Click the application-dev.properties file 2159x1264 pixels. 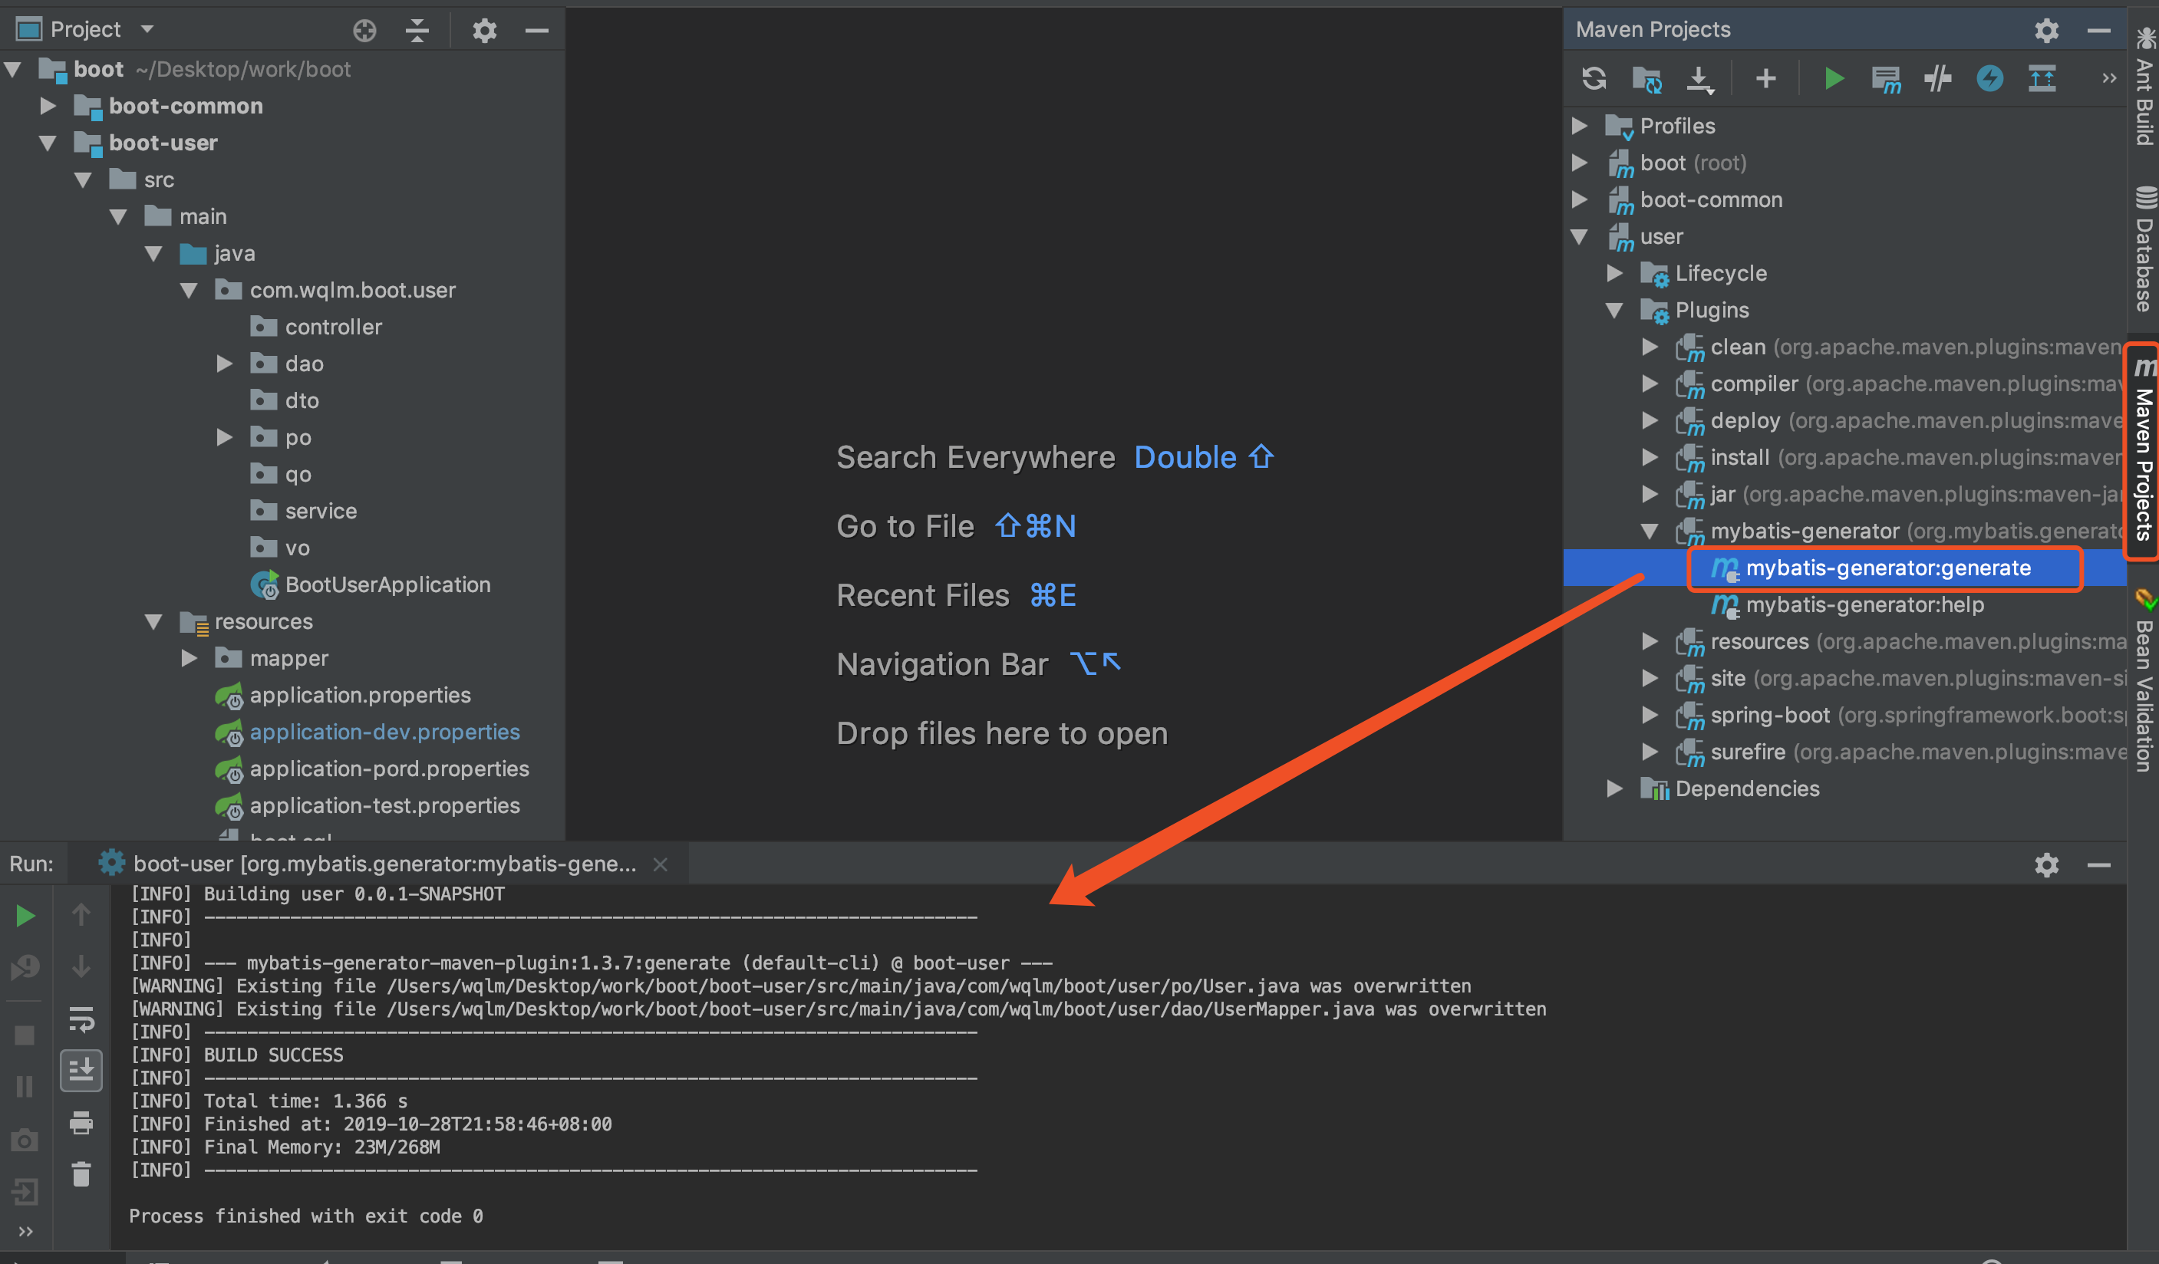[x=384, y=732]
